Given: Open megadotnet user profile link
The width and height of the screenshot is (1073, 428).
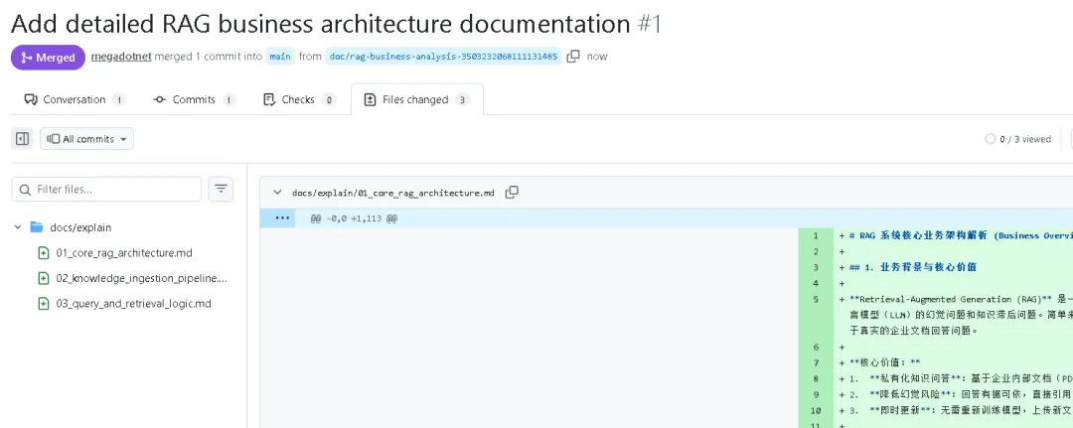Looking at the screenshot, I should click(120, 57).
